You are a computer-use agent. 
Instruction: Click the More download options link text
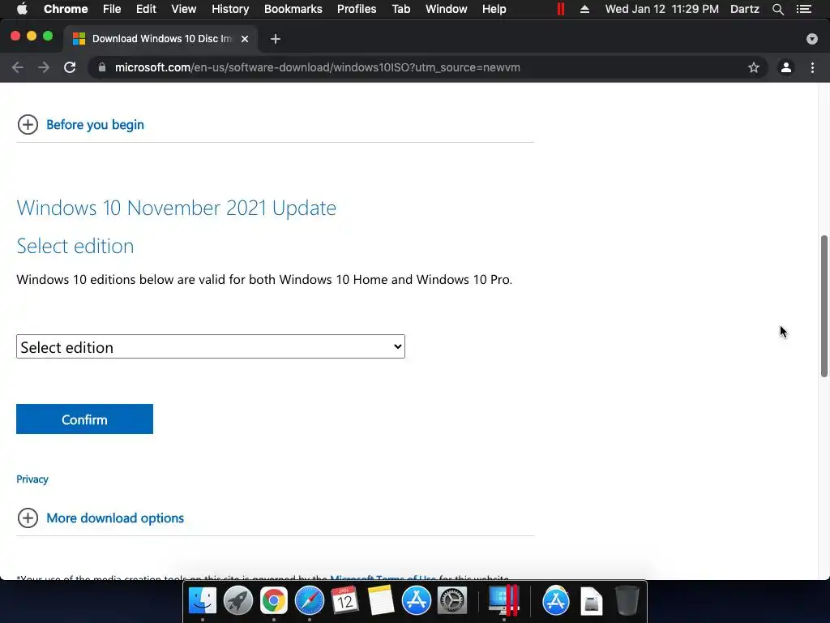pos(115,518)
